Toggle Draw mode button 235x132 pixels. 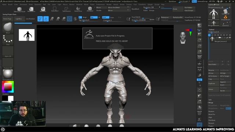pyautogui.click(x=46, y=19)
